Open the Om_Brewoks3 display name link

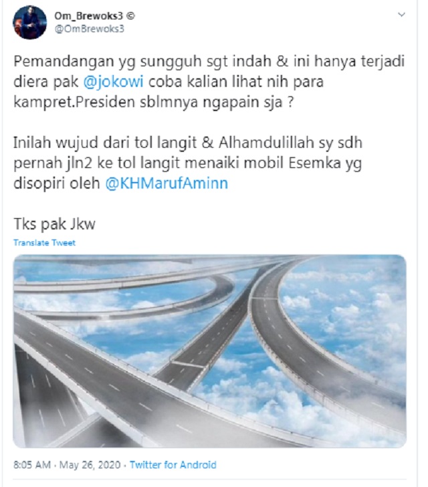click(x=89, y=15)
